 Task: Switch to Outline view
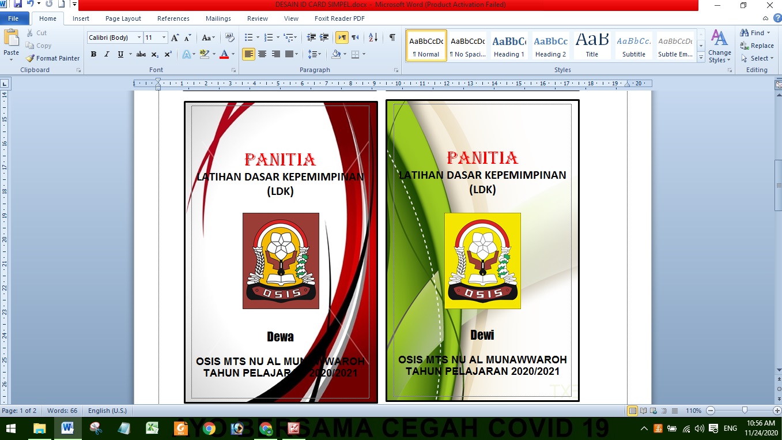click(x=664, y=411)
